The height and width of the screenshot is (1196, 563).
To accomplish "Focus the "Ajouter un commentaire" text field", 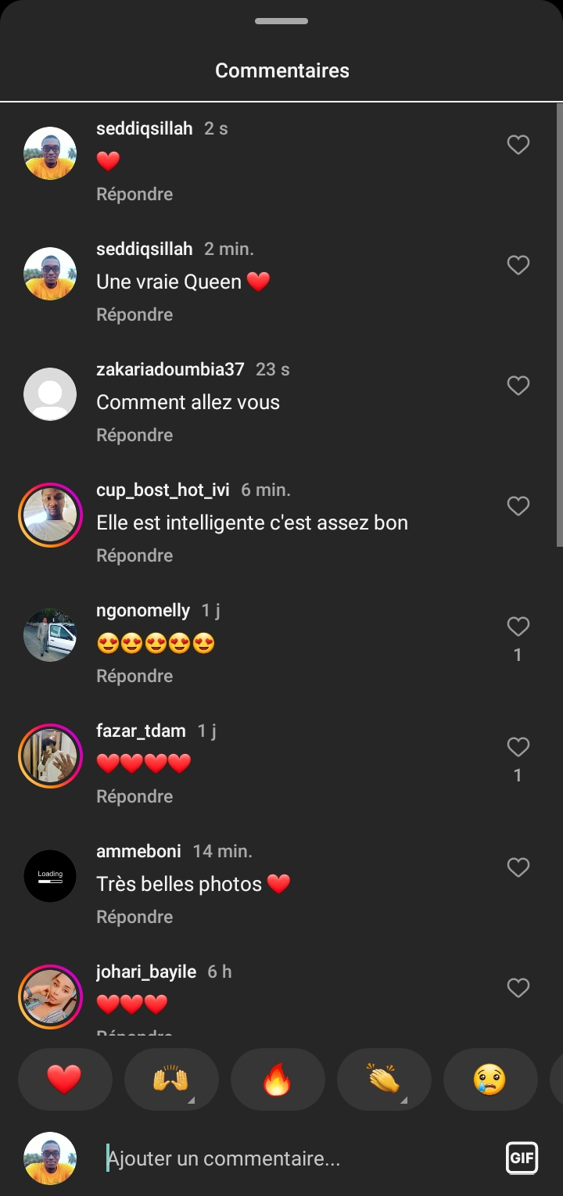I will (297, 1158).
